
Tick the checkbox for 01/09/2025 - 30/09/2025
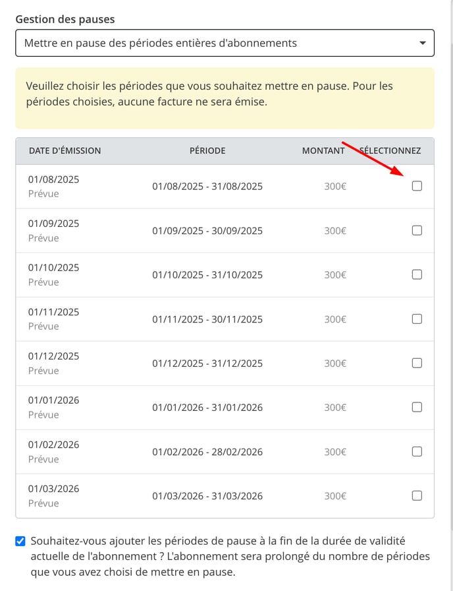point(417,230)
